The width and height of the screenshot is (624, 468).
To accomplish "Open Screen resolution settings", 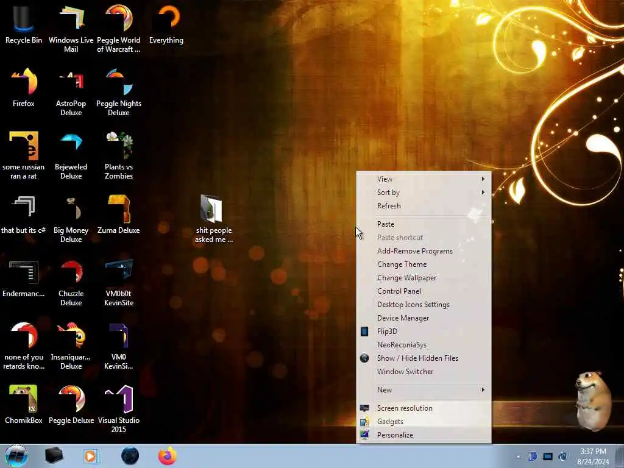I will click(x=424, y=408).
